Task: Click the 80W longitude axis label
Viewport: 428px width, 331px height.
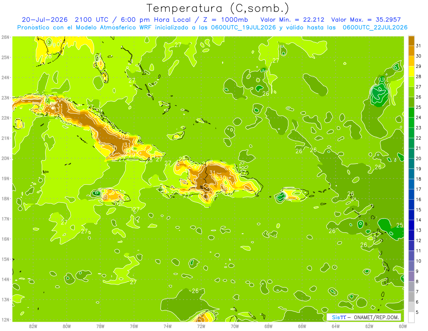Action: [67, 326]
